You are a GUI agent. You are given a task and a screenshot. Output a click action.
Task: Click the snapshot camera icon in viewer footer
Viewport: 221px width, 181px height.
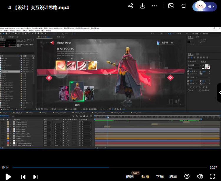[x=66, y=109]
